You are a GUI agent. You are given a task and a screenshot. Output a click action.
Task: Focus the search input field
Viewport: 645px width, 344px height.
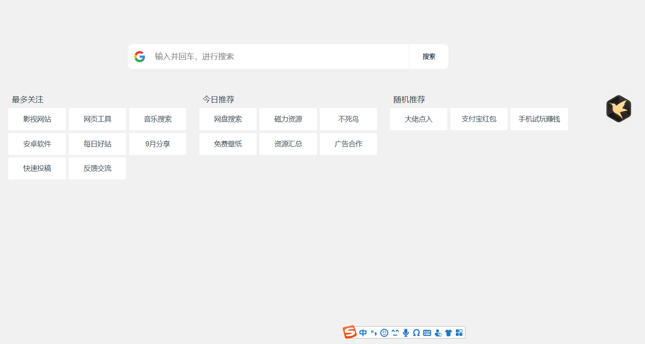[x=276, y=56]
